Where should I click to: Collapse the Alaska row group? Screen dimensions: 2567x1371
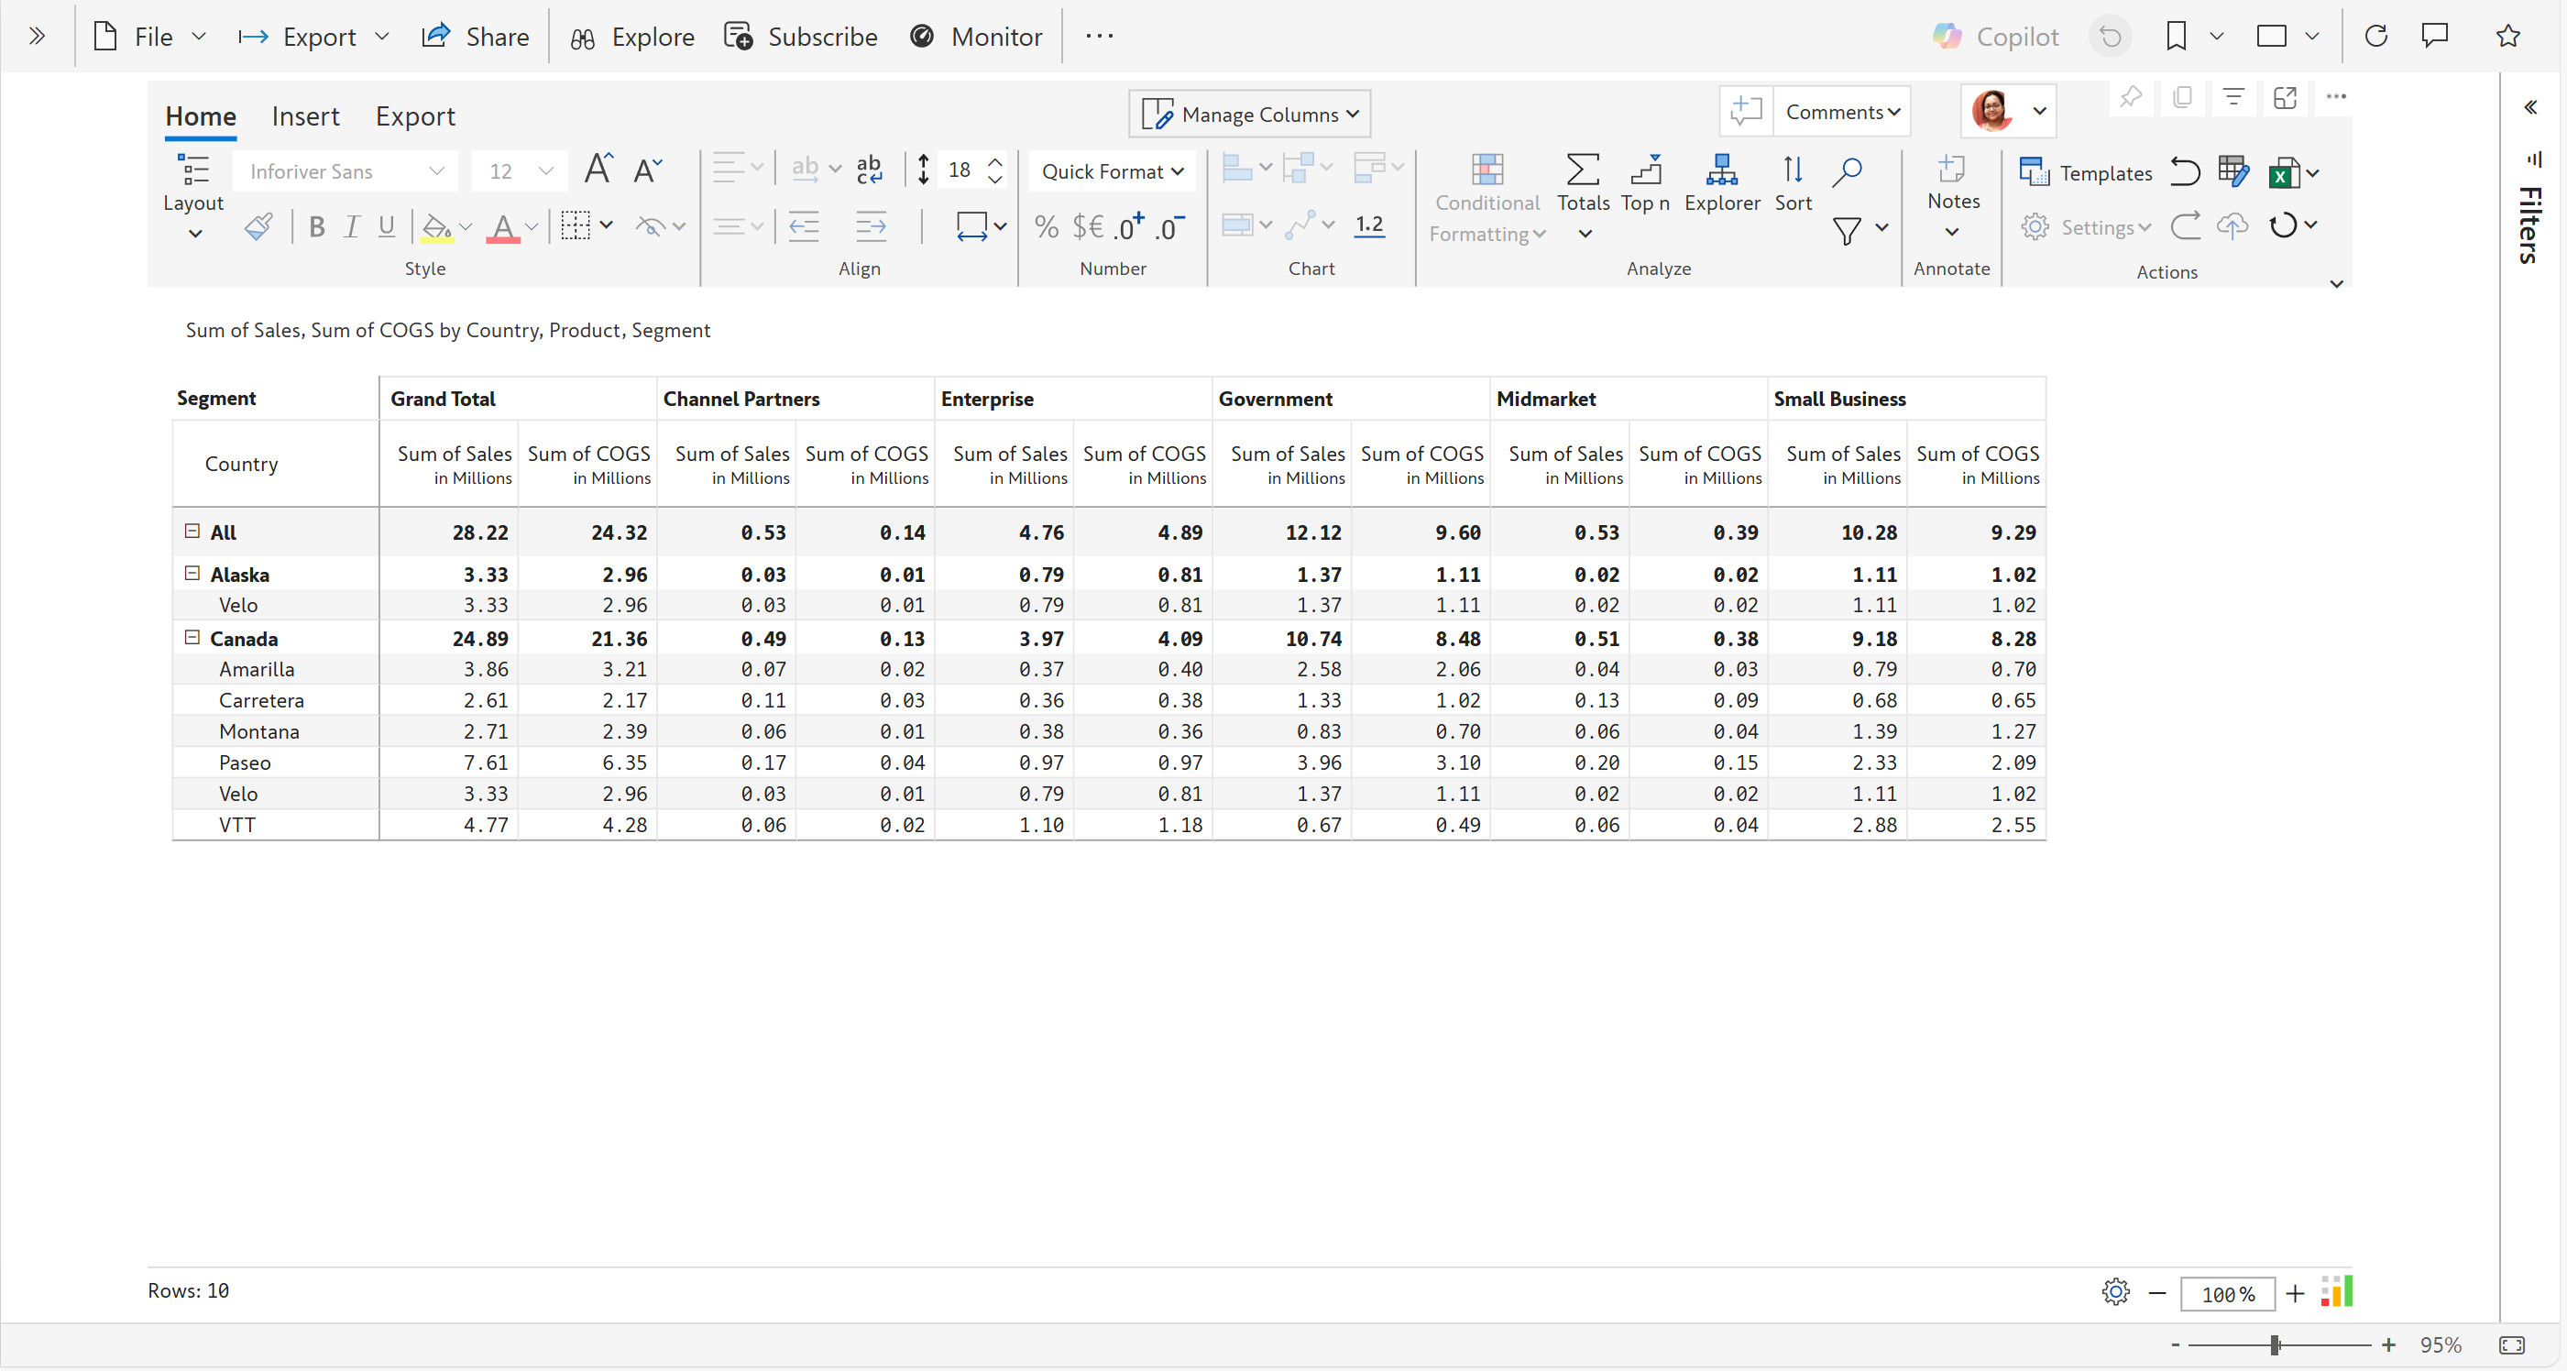[192, 573]
